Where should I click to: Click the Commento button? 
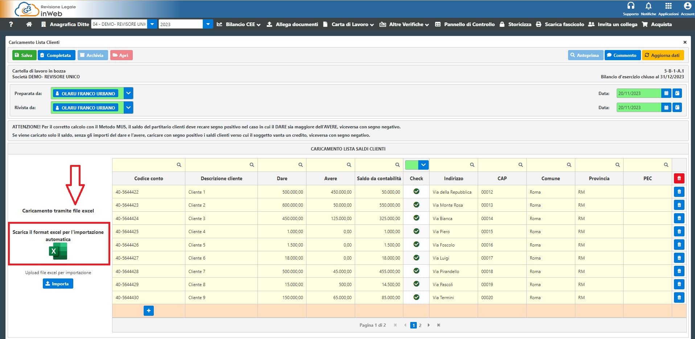click(x=622, y=55)
